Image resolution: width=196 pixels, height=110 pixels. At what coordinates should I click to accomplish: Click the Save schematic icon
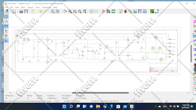7,11
